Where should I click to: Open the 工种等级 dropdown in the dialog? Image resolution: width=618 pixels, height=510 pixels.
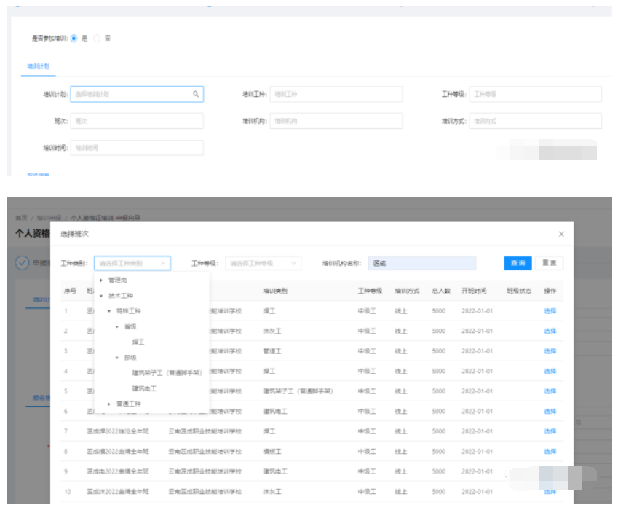coord(264,263)
